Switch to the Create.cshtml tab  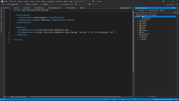click(x=27, y=8)
